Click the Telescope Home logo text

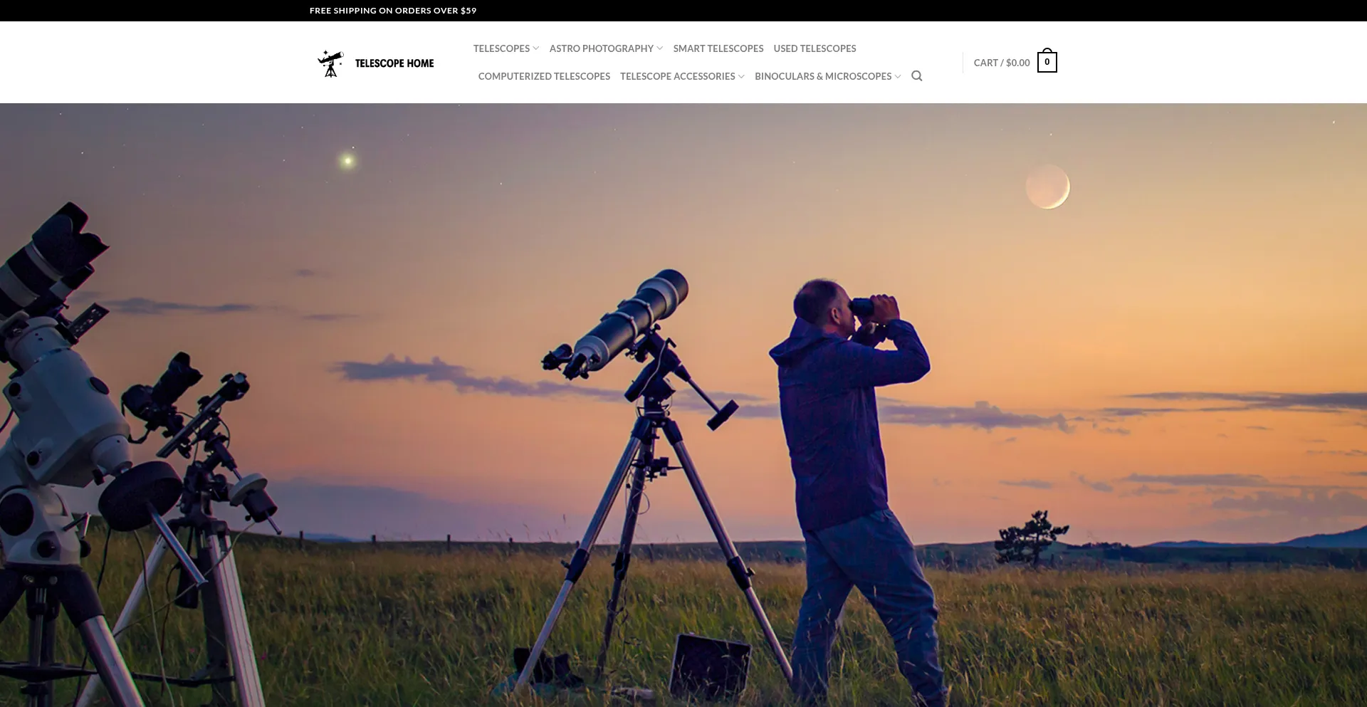394,63
